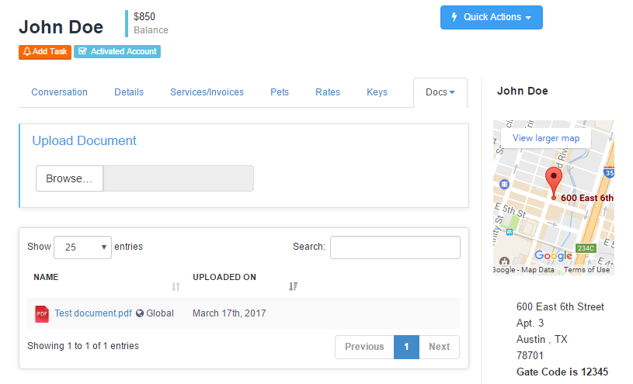Sort by the NAME column arrows icon
Screen dimensions: 633x384
coord(176,287)
